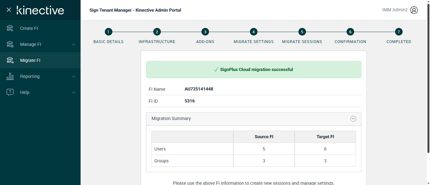Viewport: 430px width, 185px height.
Task: Open the Create FI menu item
Action: [29, 28]
